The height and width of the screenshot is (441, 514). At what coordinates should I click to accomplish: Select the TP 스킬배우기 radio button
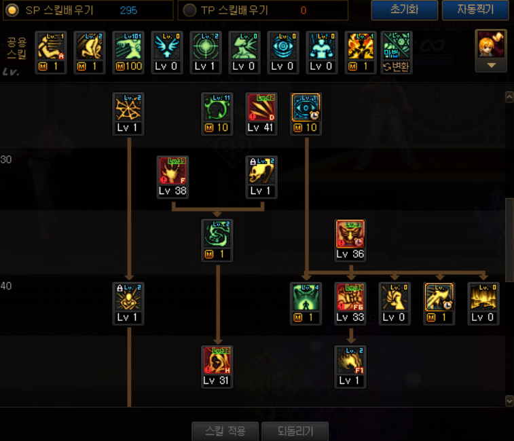[x=189, y=10]
